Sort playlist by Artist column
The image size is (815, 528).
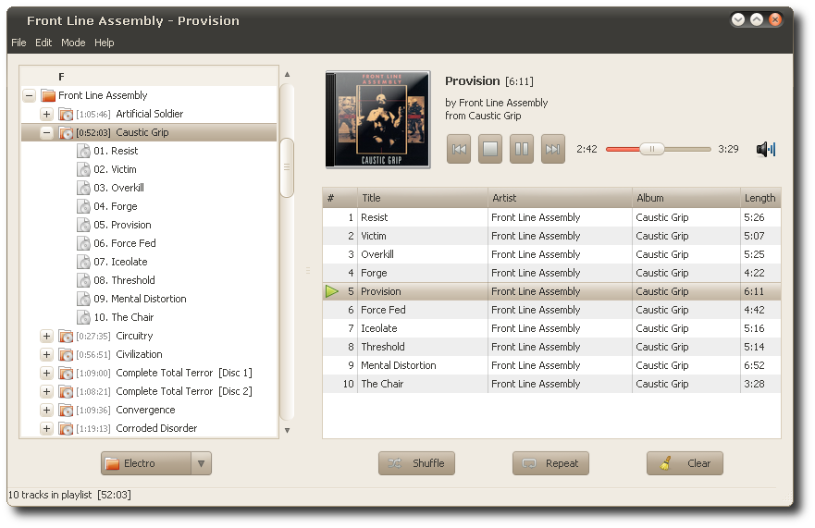(560, 198)
